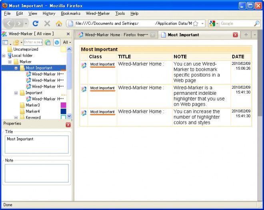Select the Marker4 folder in tree
264x210 pixels.
(x=32, y=111)
